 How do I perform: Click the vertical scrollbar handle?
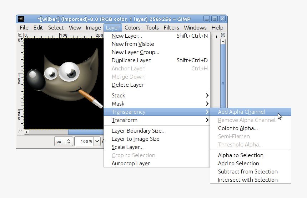[x=223, y=76]
